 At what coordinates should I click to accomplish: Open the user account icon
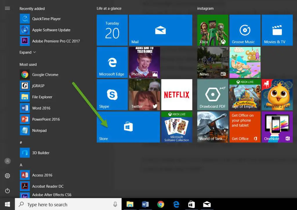[x=7, y=161]
